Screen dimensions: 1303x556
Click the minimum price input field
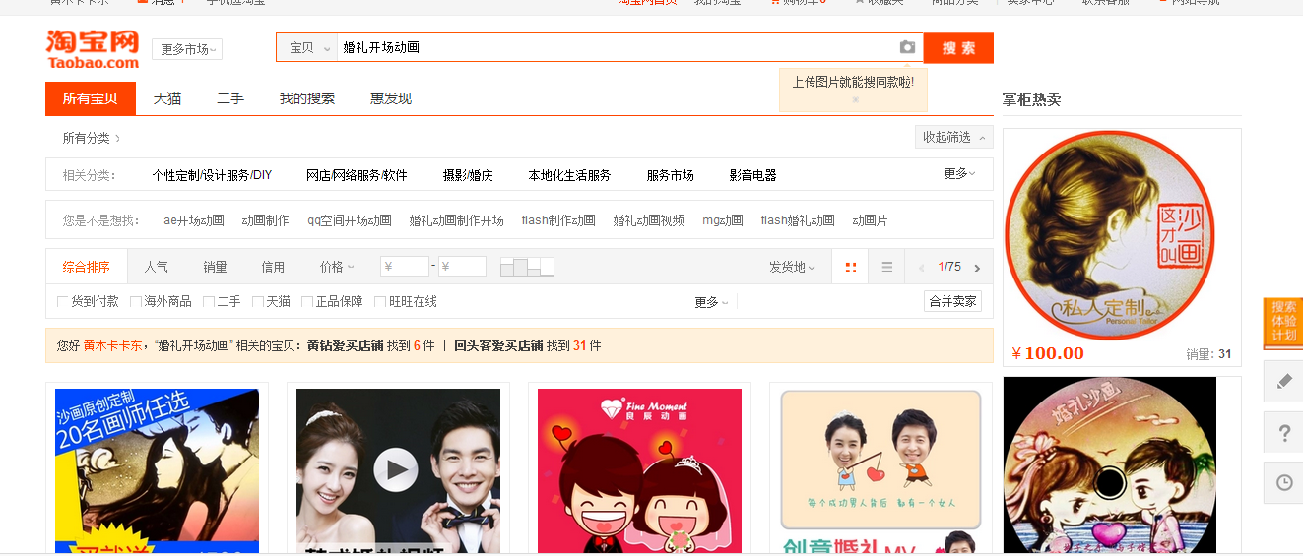pos(405,267)
